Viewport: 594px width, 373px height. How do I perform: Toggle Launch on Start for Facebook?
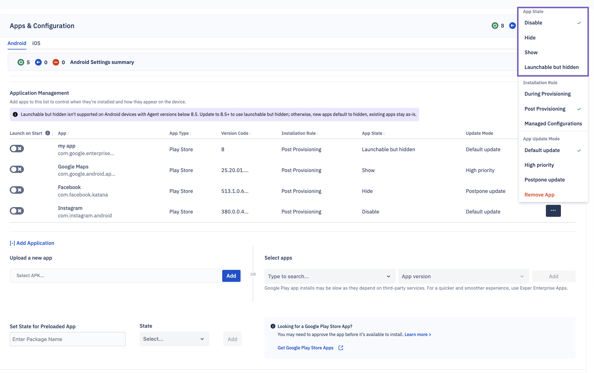(x=17, y=190)
